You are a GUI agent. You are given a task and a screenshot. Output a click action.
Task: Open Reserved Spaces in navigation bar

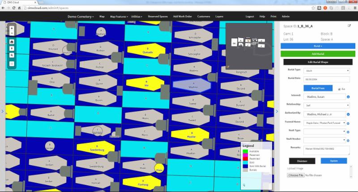(158, 17)
